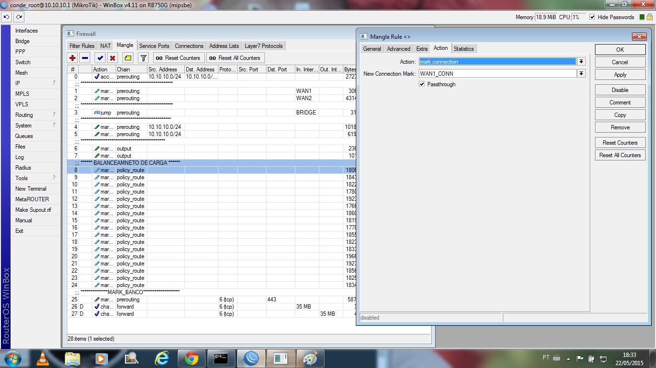Select rule 0 with accept action

click(211, 77)
